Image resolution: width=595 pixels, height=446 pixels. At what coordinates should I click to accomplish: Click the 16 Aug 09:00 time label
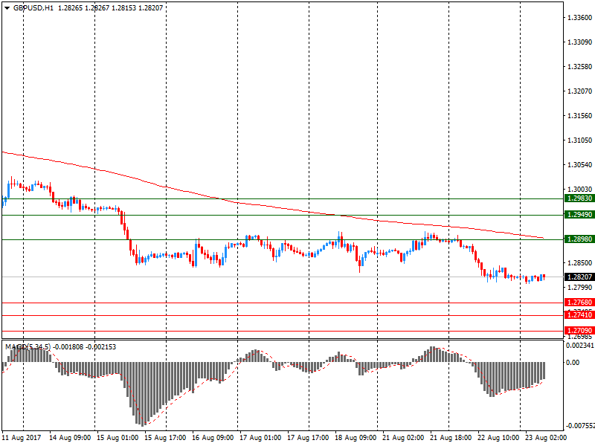coord(213,438)
